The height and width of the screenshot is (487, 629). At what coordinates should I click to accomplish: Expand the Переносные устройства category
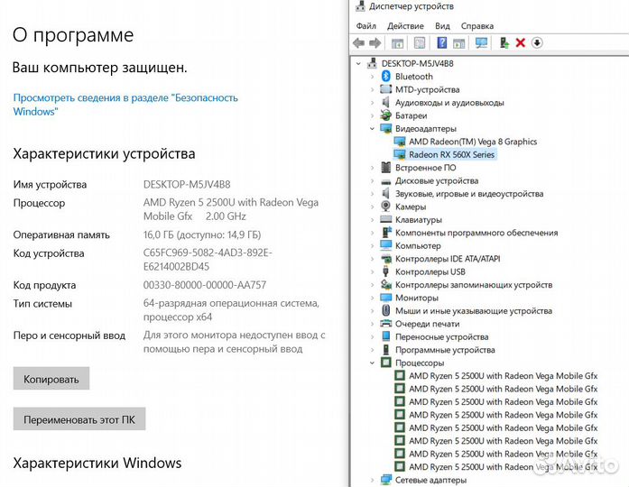point(372,336)
